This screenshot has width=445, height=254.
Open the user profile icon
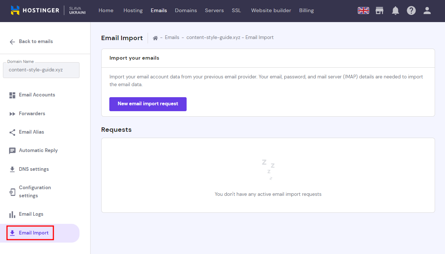click(427, 11)
